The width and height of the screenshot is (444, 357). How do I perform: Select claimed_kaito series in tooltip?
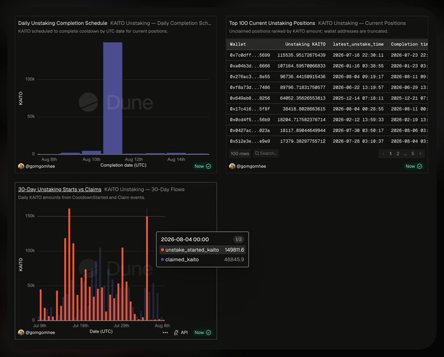click(x=203, y=260)
